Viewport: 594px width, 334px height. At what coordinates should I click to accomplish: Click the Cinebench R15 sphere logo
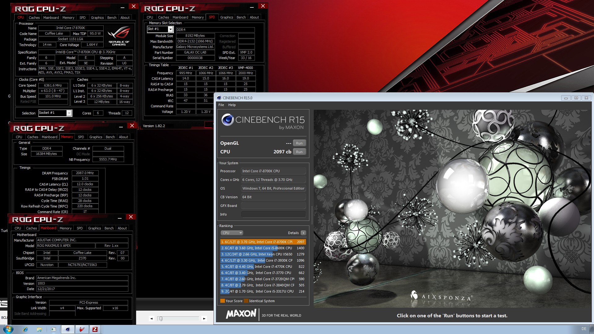click(227, 120)
